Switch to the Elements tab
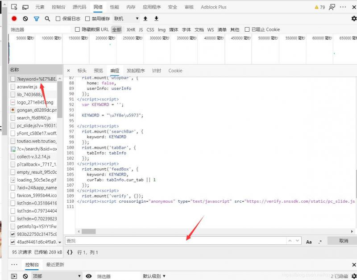This screenshot has width=357, height=280. 40,7
